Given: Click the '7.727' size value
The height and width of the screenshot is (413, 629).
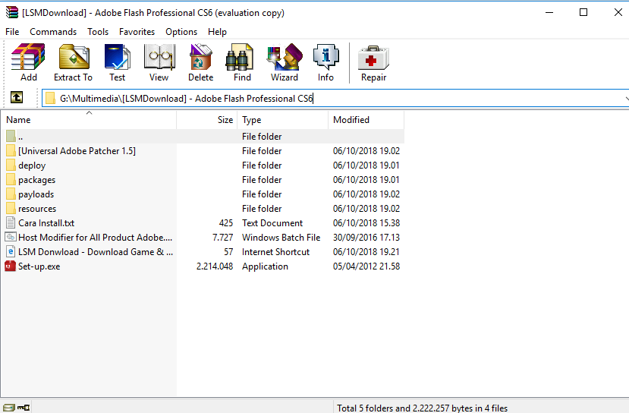Looking at the screenshot, I should (x=222, y=237).
